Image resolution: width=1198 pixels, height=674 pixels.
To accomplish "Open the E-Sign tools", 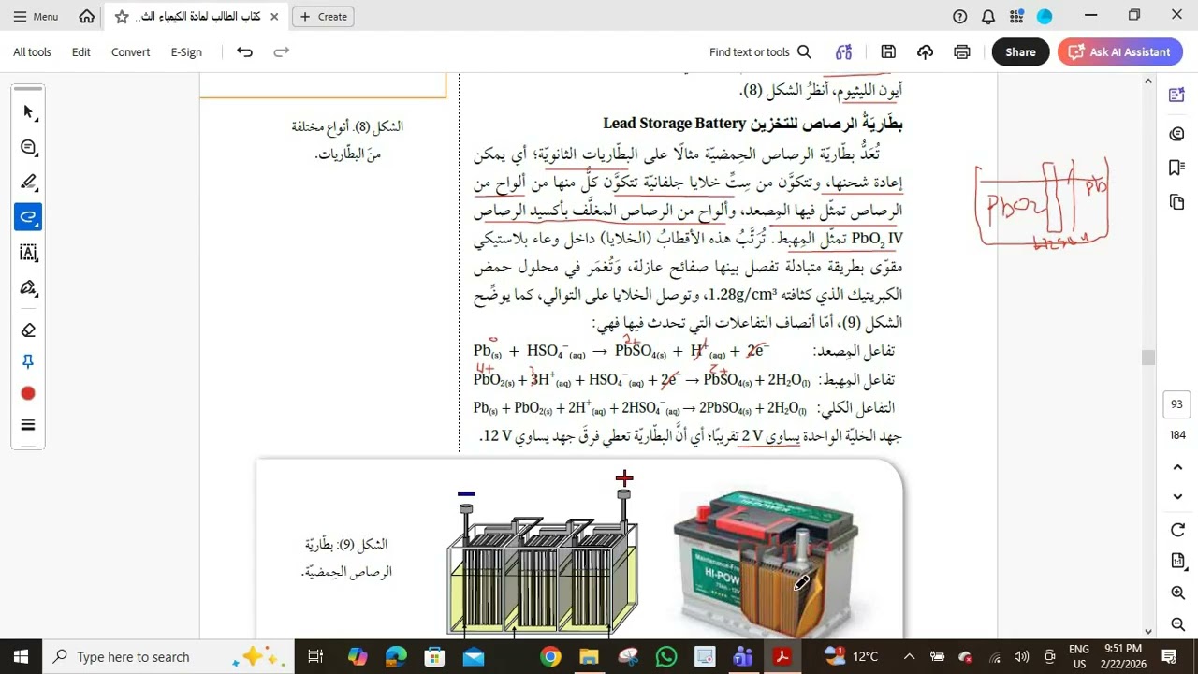I will pyautogui.click(x=186, y=52).
